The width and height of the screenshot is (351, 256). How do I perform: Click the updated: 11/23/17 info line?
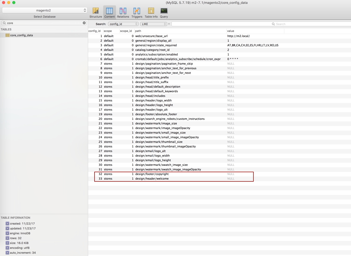[23, 228]
